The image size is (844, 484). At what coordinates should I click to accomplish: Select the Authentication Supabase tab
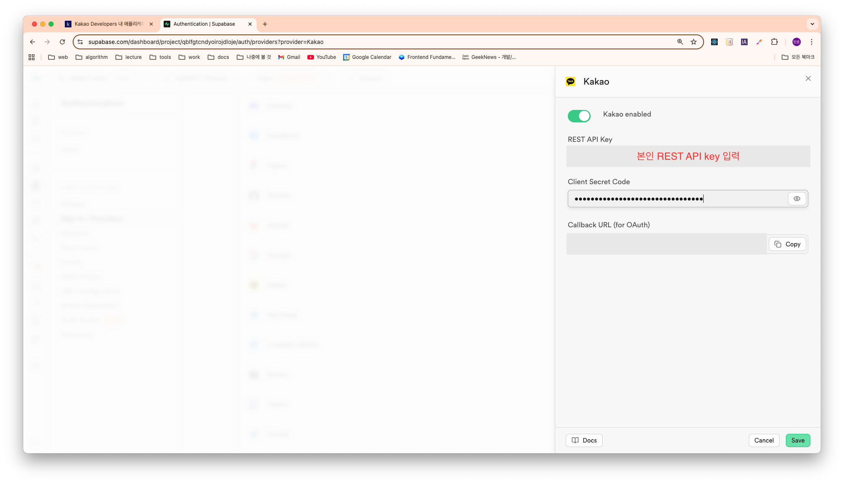[204, 24]
